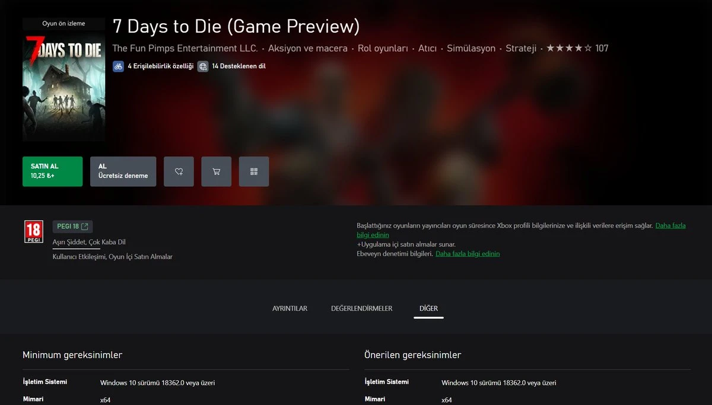The image size is (712, 405).
Task: Click the accessibility features icon
Action: [x=118, y=66]
